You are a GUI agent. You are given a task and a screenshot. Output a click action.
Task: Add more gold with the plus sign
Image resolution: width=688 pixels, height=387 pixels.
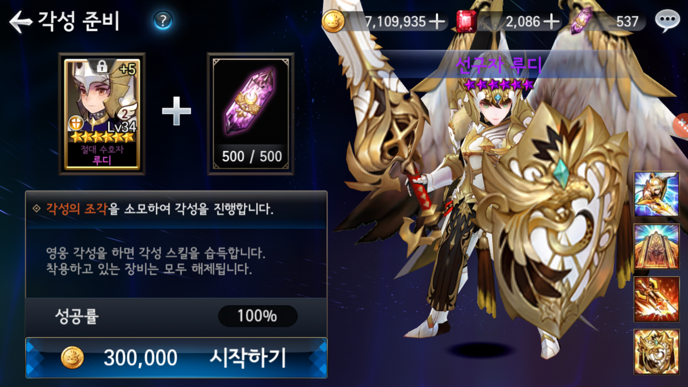pos(437,21)
